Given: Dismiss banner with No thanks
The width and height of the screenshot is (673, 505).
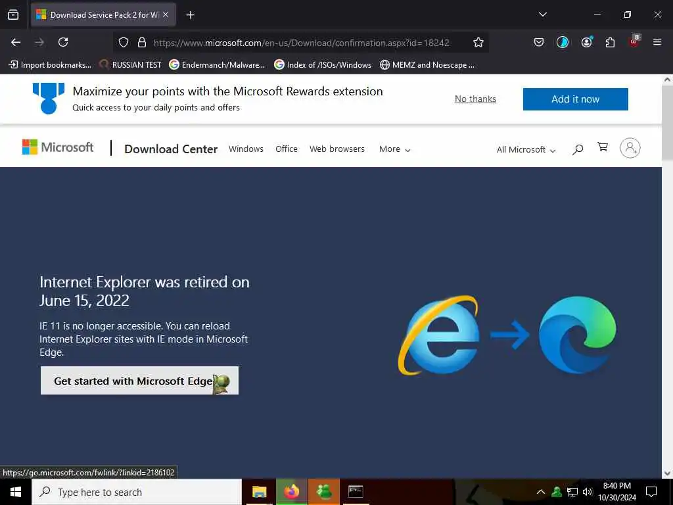Looking at the screenshot, I should [x=475, y=99].
